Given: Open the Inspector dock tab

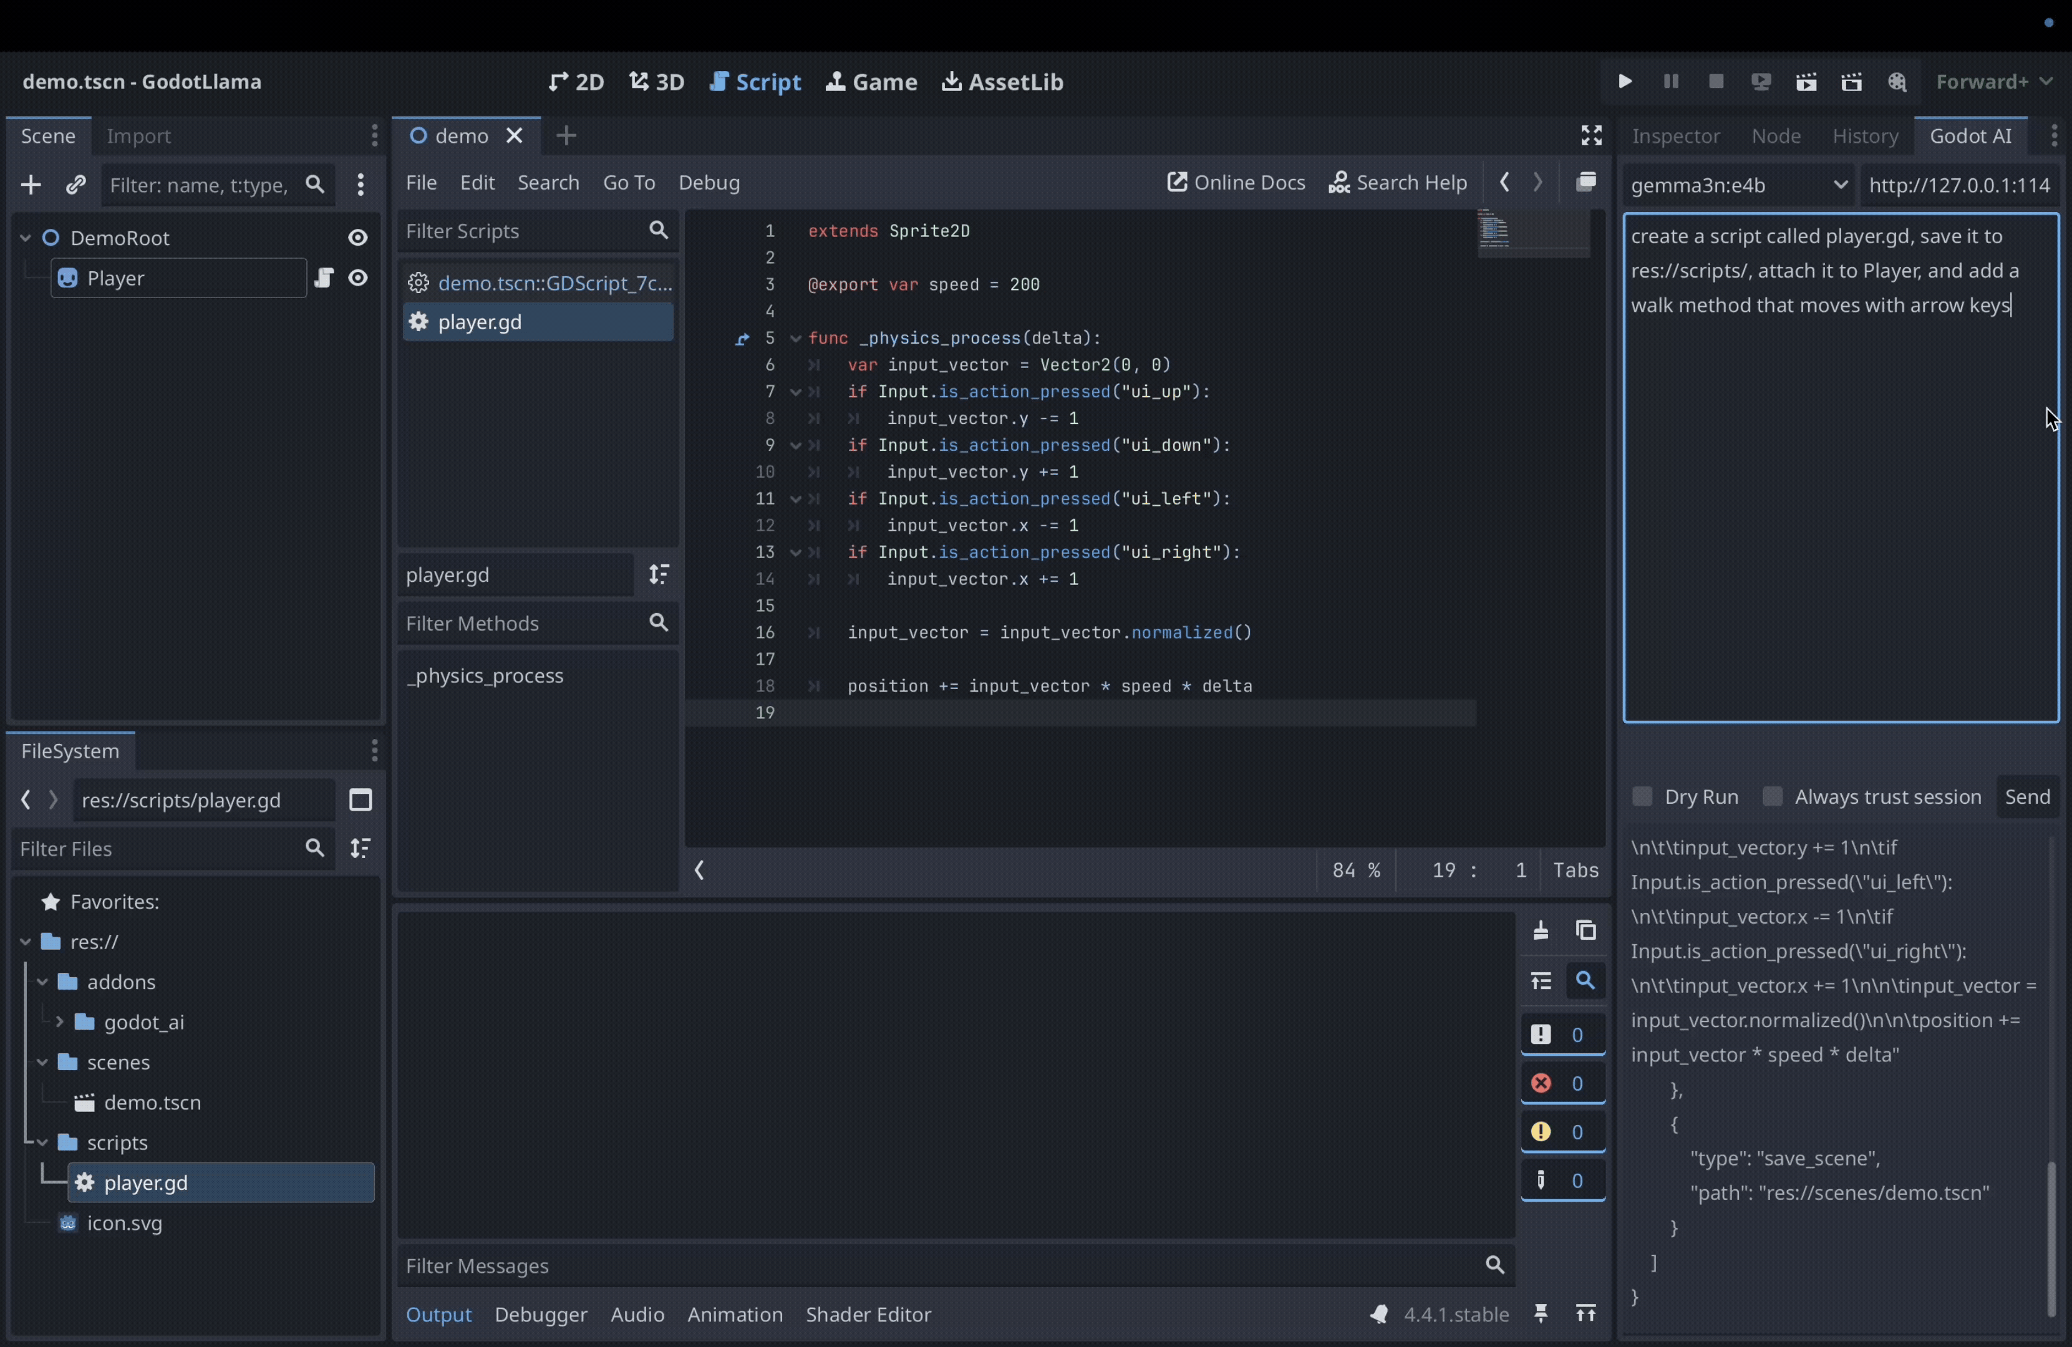Looking at the screenshot, I should (x=1676, y=136).
